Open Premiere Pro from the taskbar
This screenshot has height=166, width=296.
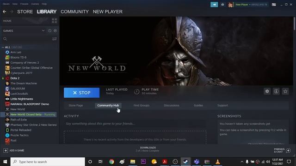(143, 162)
